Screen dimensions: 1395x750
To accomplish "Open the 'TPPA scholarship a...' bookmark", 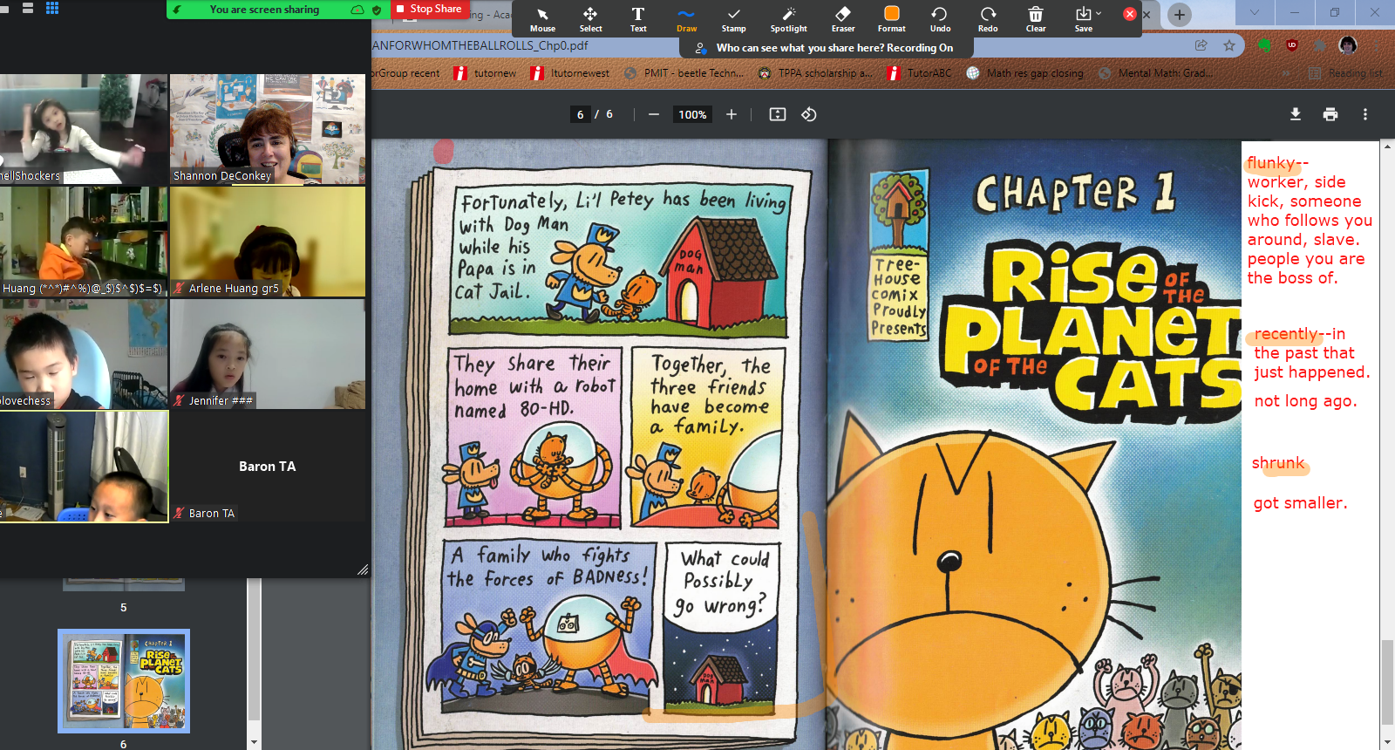I will point(814,73).
